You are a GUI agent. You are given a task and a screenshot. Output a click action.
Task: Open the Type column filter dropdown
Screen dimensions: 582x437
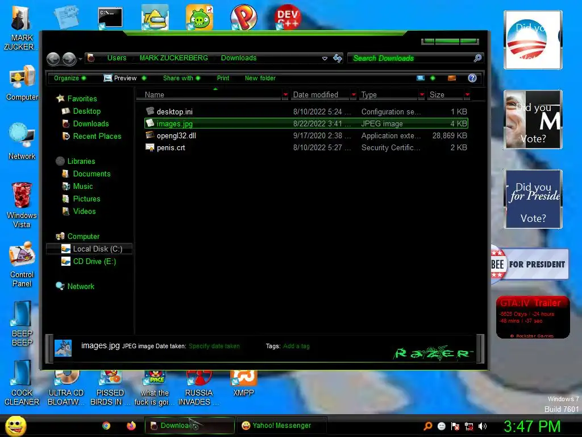pyautogui.click(x=422, y=95)
